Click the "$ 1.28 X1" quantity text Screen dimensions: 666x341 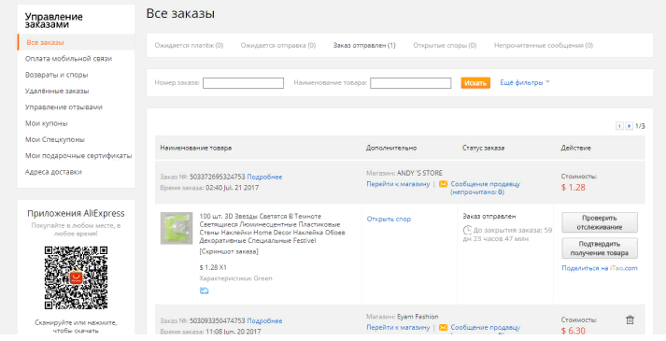[213, 268]
